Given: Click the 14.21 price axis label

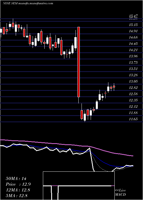Looking at the screenshot, I should coord(133,50).
